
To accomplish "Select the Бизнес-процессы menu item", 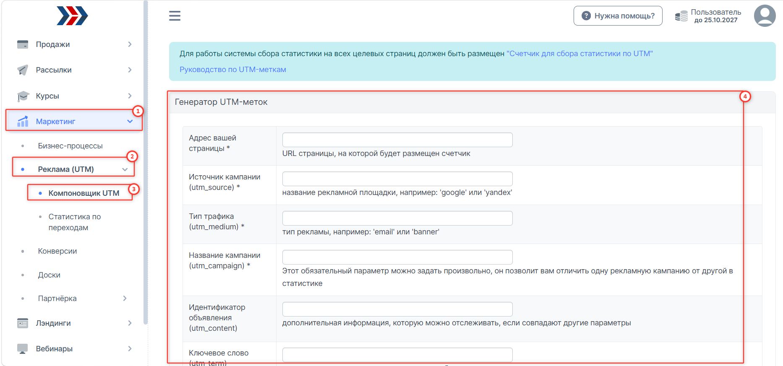I will tap(70, 146).
